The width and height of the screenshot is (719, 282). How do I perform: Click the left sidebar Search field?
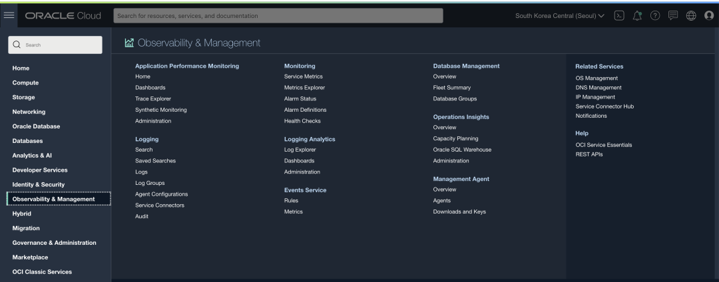pos(55,45)
